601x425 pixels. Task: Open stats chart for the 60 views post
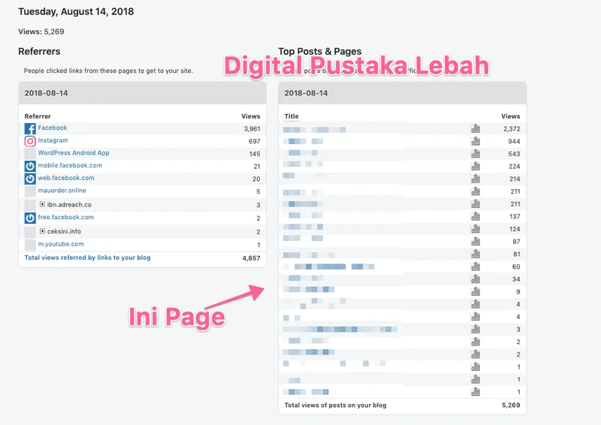(476, 267)
